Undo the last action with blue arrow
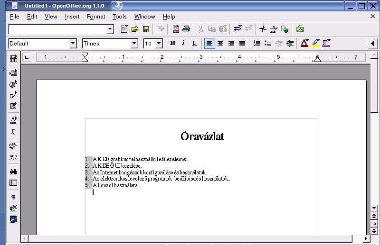The width and height of the screenshot is (380, 245). pyautogui.click(x=237, y=29)
